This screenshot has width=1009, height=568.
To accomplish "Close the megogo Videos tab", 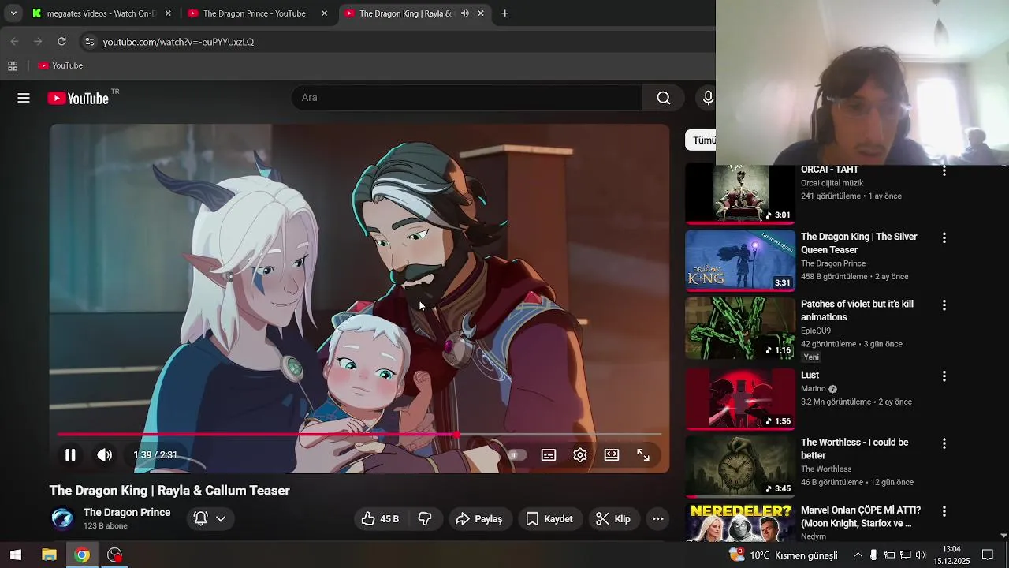I will click(168, 13).
